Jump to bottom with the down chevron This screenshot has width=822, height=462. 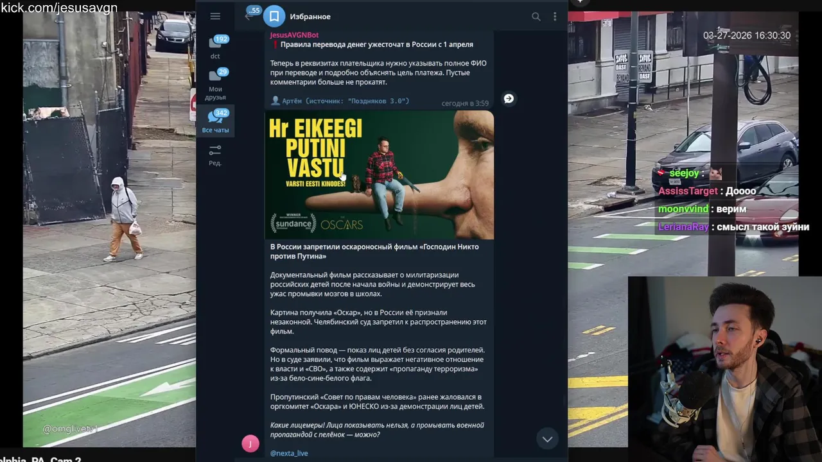(547, 439)
